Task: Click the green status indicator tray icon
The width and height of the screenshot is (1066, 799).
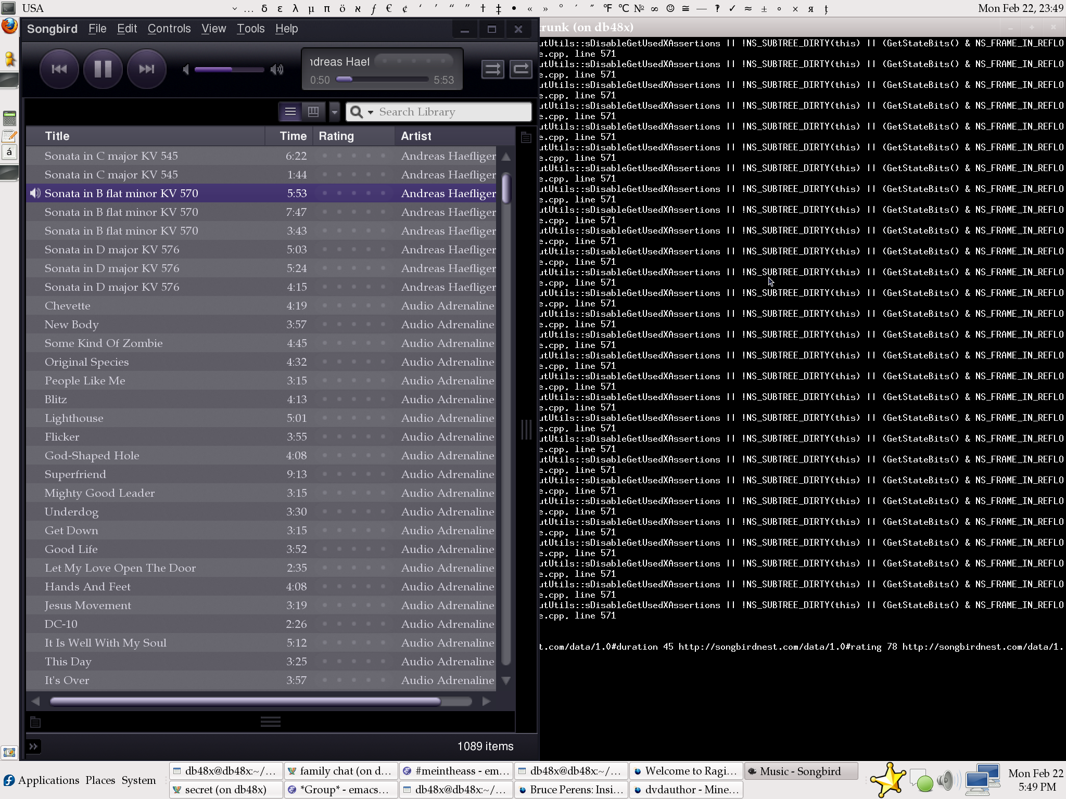Action: (x=923, y=781)
